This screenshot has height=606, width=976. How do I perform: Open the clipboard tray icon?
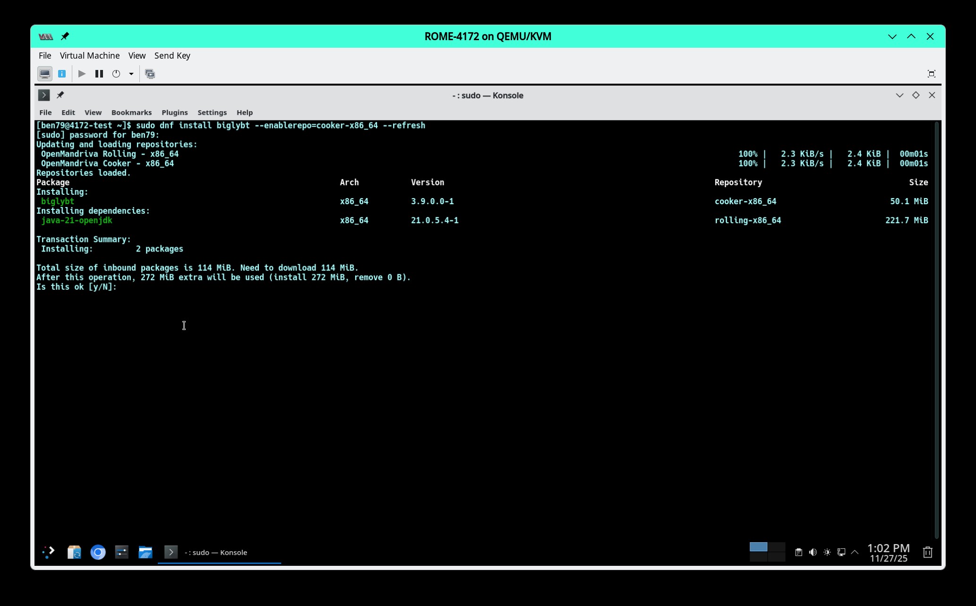[x=798, y=552]
